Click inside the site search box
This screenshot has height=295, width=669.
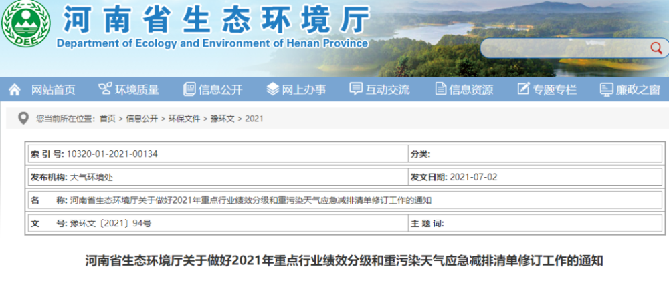point(562,49)
